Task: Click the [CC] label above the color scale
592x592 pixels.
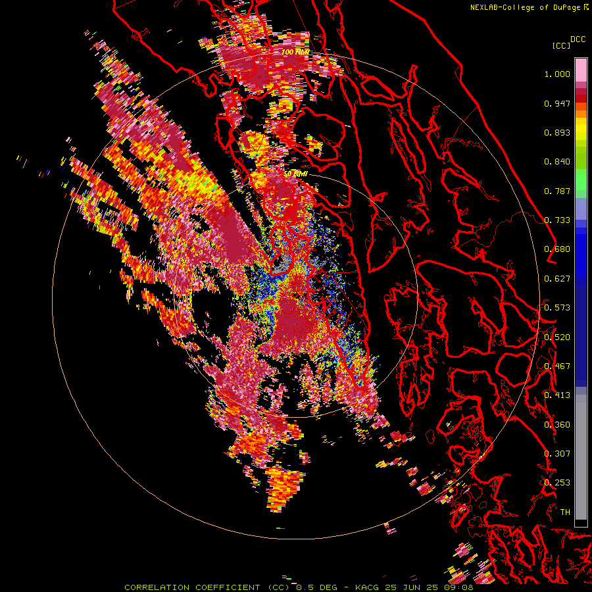Action: [x=560, y=45]
